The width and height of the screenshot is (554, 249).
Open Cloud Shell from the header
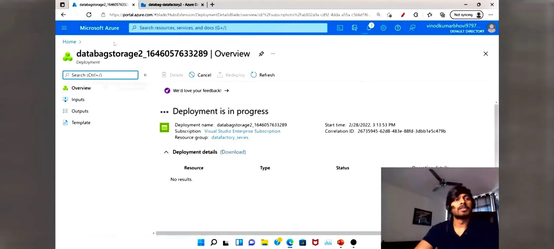[340, 28]
